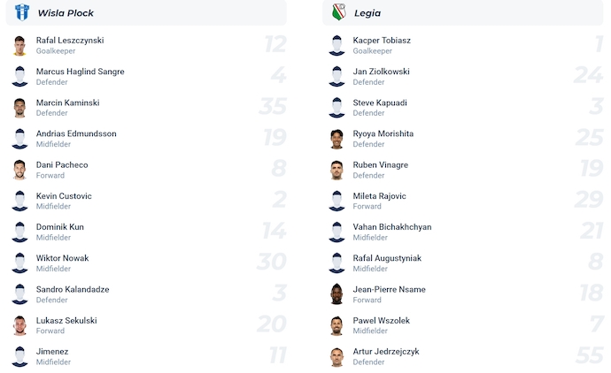Select Vahan Bichakhchyan's name
Screen dimensions: 611x373
392,227
